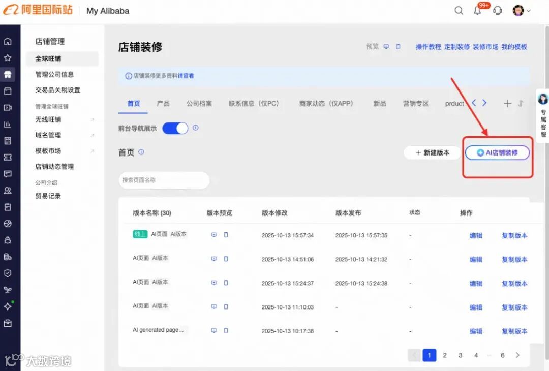Screen dimensions: 549x371
Task: Click the mobile preview icon beside 预览
Action: (x=398, y=47)
